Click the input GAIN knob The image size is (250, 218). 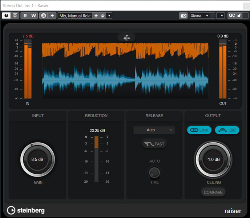click(x=38, y=159)
